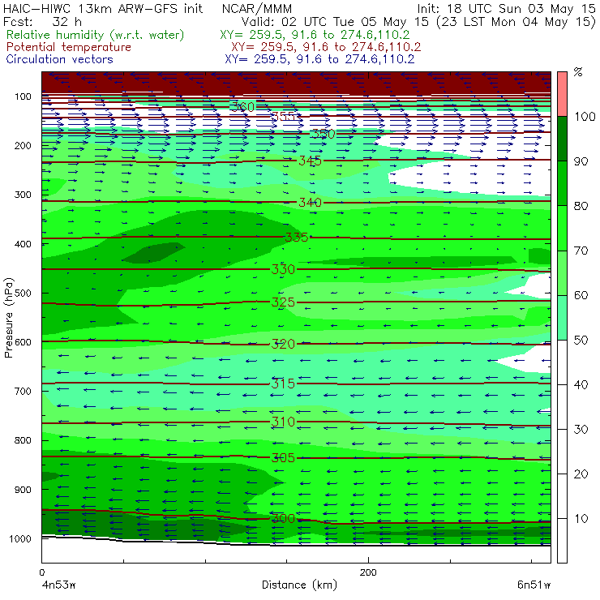Click the 800 pressure tick label

point(23,440)
